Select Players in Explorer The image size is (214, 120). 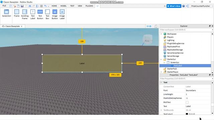pyautogui.click(x=170, y=37)
